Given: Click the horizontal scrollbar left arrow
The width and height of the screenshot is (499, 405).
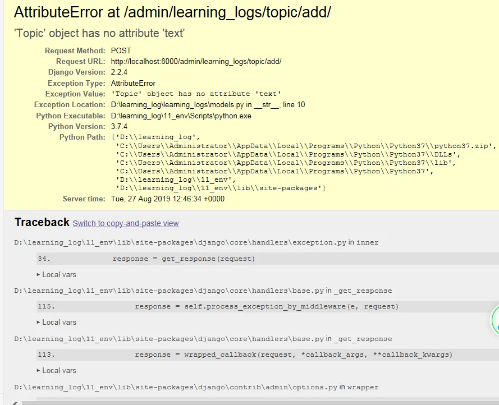Looking at the screenshot, I should coord(14,402).
